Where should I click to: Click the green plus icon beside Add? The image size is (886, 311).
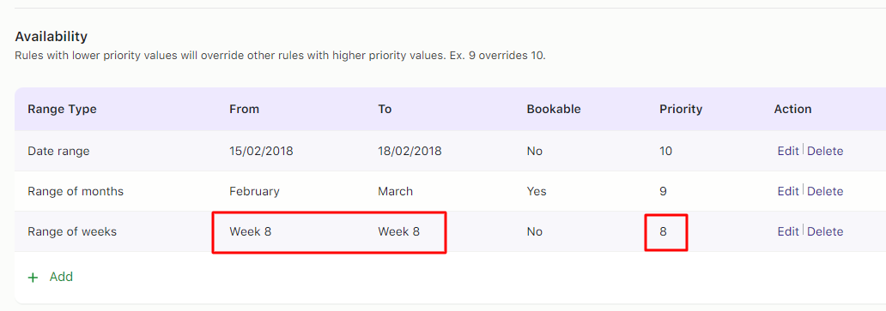click(x=33, y=278)
